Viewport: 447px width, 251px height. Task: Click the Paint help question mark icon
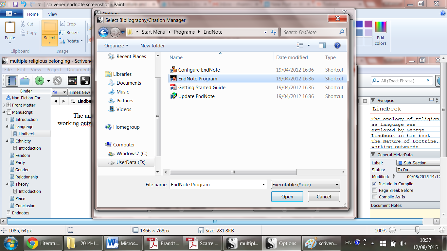[x=443, y=14]
